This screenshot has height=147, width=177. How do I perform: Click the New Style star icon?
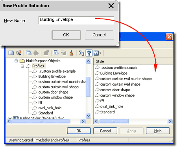pyautogui.click(x=56, y=53)
